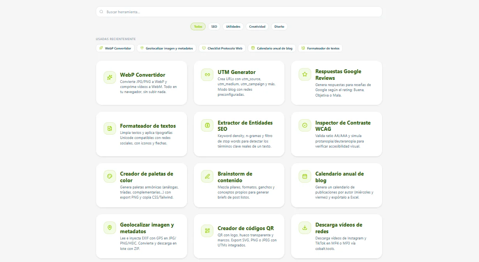Open the Extractor de Entidades SEO title
Viewport: 479px width, 262px height.
pyautogui.click(x=245, y=125)
